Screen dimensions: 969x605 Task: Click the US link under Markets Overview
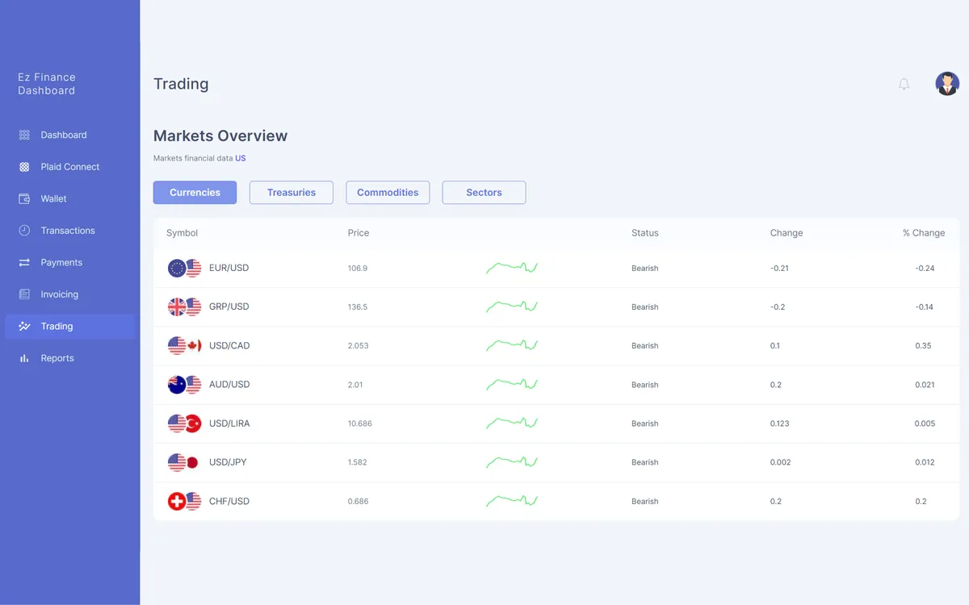241,158
